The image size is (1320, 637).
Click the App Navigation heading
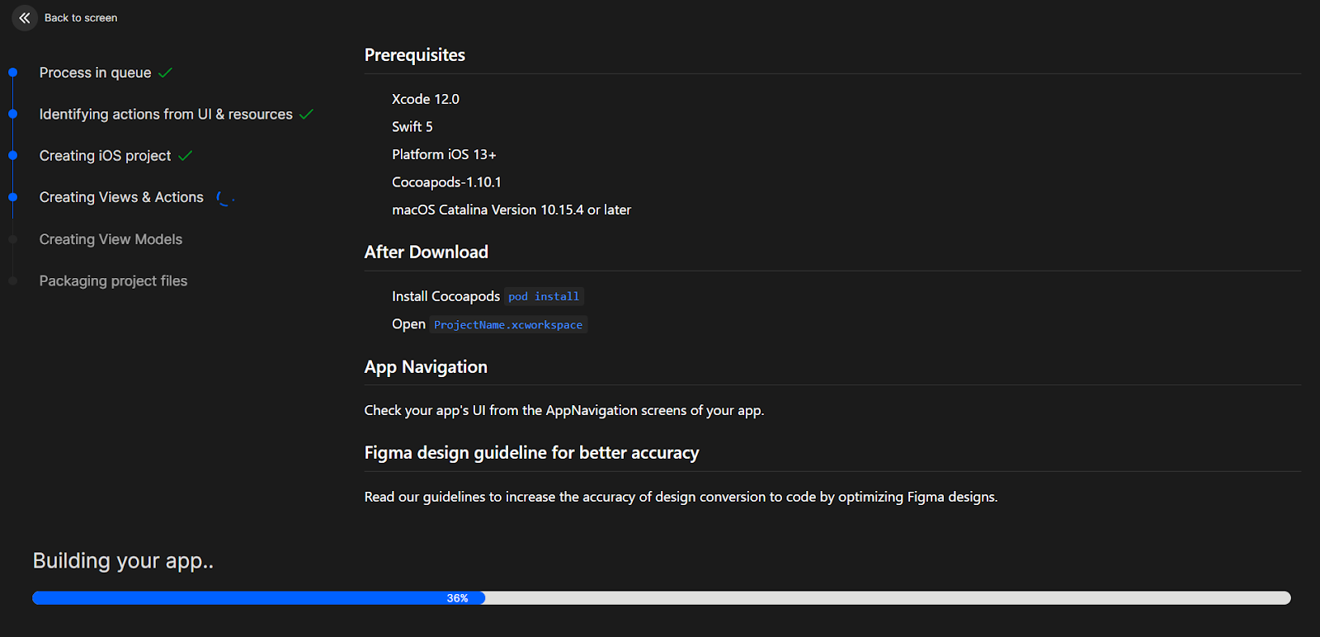426,367
